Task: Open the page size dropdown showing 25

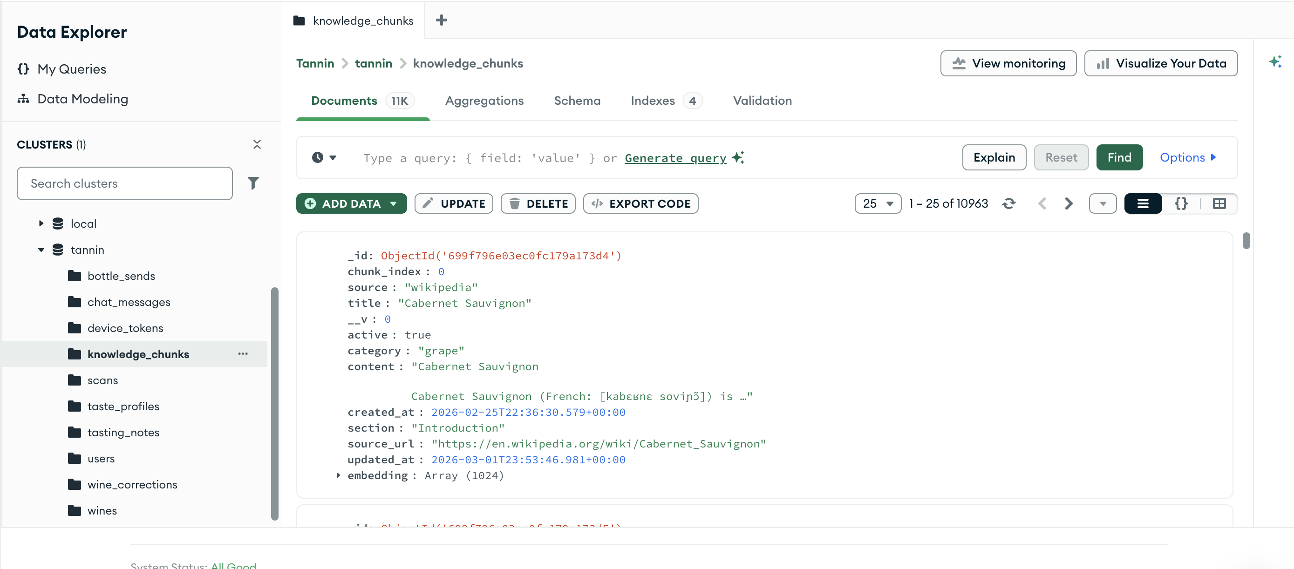Action: click(878, 203)
